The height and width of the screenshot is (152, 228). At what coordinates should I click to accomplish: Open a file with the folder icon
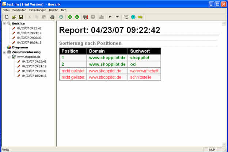[x=14, y=17]
